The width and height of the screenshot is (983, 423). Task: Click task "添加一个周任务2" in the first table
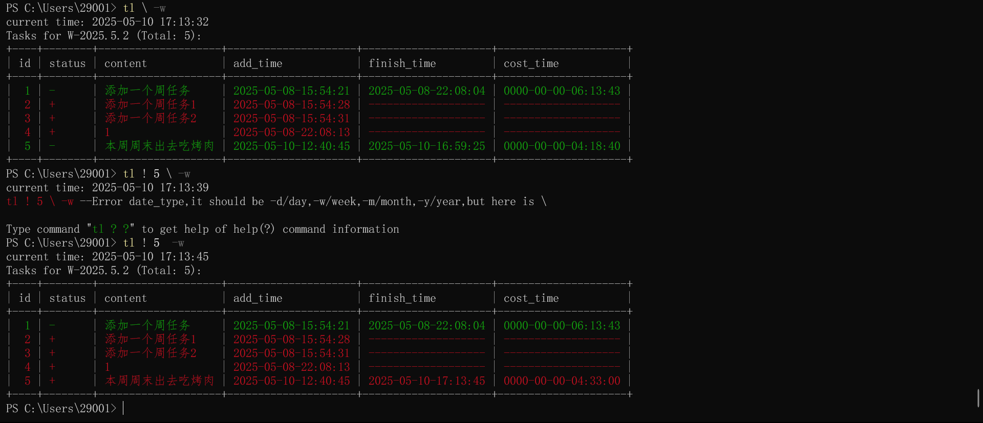(x=151, y=119)
